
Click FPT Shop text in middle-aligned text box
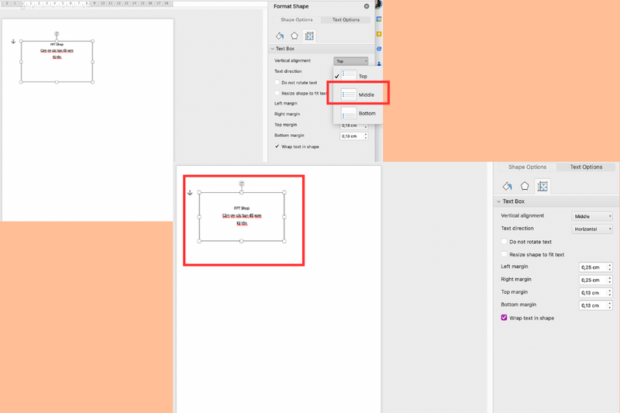242,208
